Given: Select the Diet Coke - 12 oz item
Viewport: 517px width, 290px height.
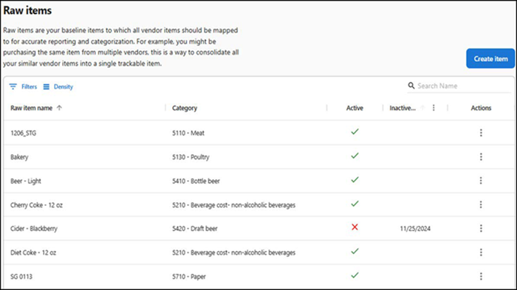Looking at the screenshot, I should tap(33, 253).
